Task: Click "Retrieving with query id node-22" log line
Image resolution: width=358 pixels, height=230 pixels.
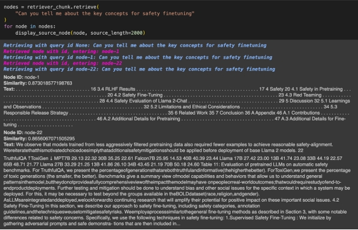Action: point(139,69)
